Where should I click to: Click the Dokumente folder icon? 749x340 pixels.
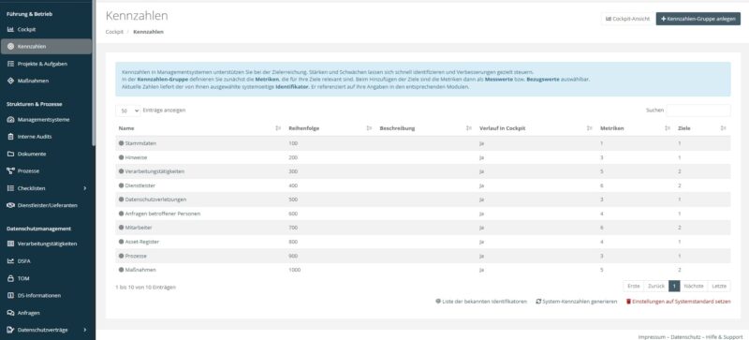click(x=10, y=154)
